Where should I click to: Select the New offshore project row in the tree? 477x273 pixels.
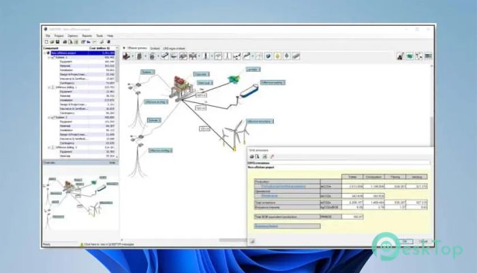(67, 54)
